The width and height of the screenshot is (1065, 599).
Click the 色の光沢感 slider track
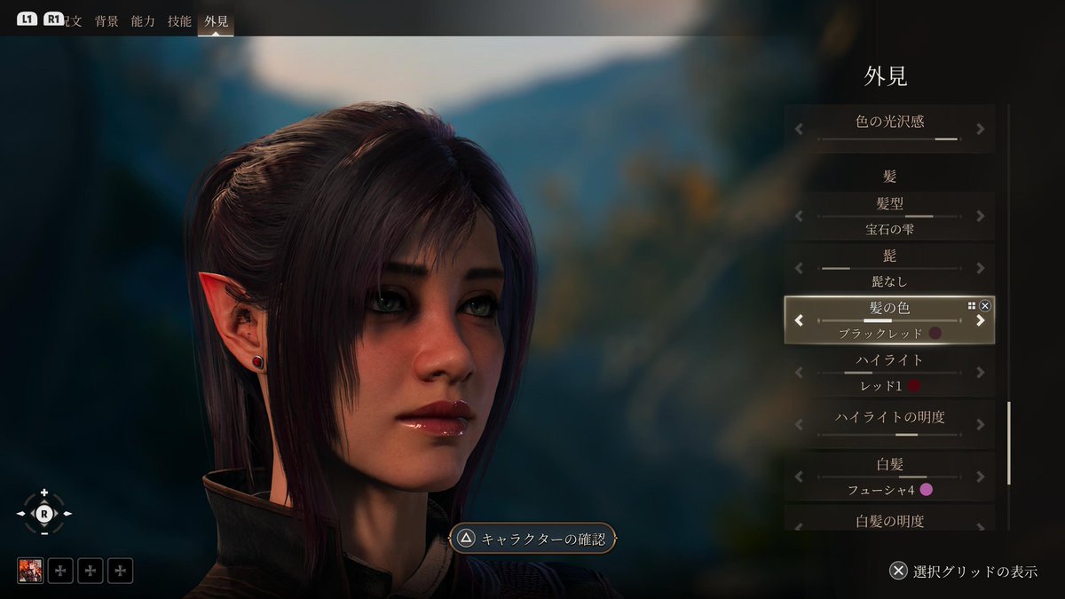click(x=889, y=139)
